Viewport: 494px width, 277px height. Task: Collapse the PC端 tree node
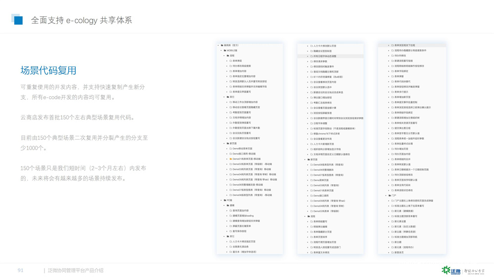221,200
